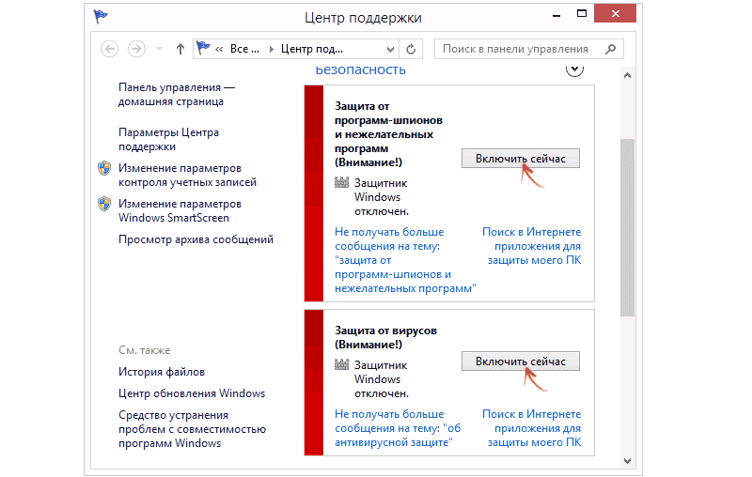Screen dimensions: 752x477
Task: Click Defender icon in spyware protection card
Action: 341,182
